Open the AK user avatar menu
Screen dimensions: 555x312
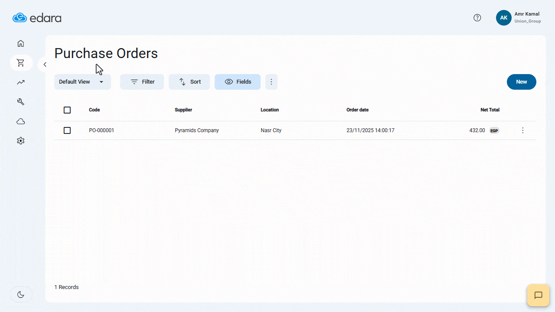pyautogui.click(x=504, y=18)
